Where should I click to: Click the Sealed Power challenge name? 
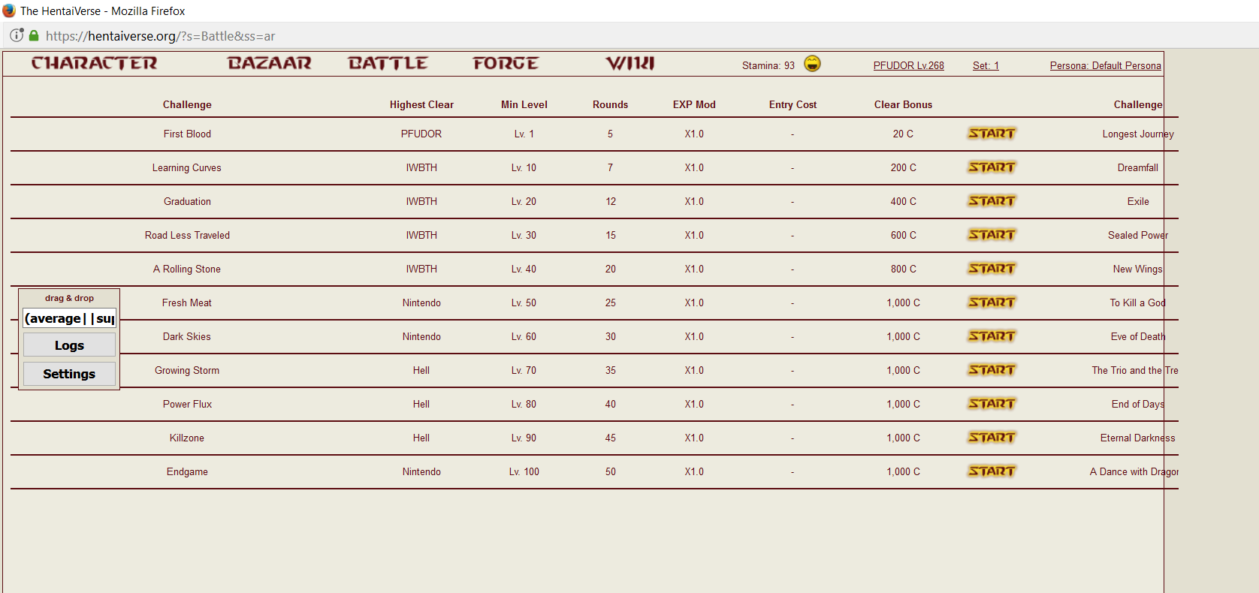1138,235
